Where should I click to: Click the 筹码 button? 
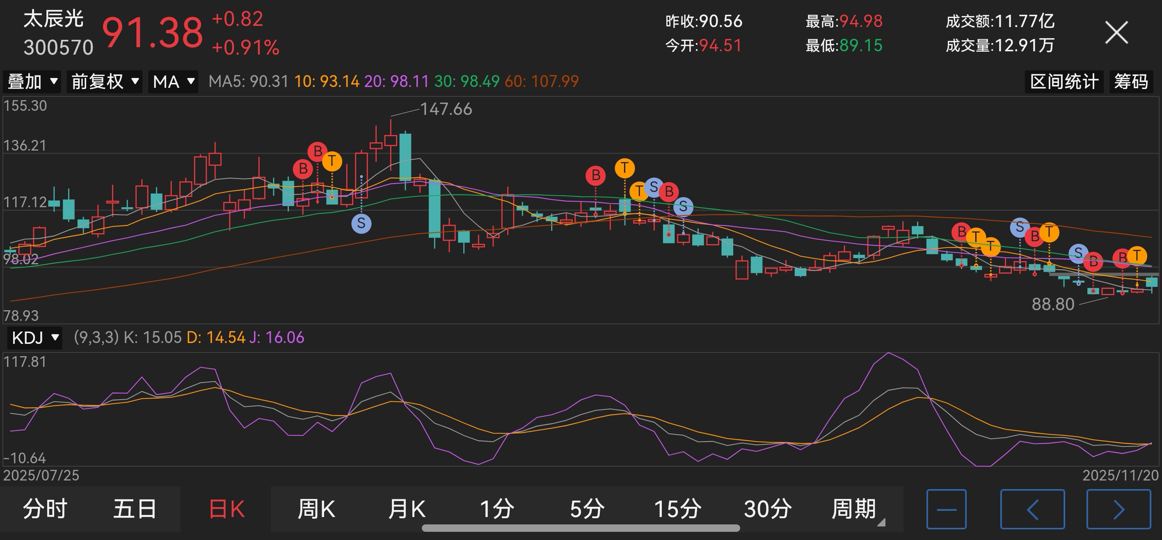click(x=1131, y=82)
